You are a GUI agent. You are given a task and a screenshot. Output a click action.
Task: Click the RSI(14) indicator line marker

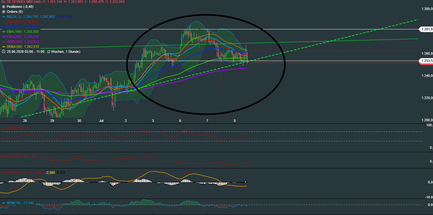(x=3, y=128)
